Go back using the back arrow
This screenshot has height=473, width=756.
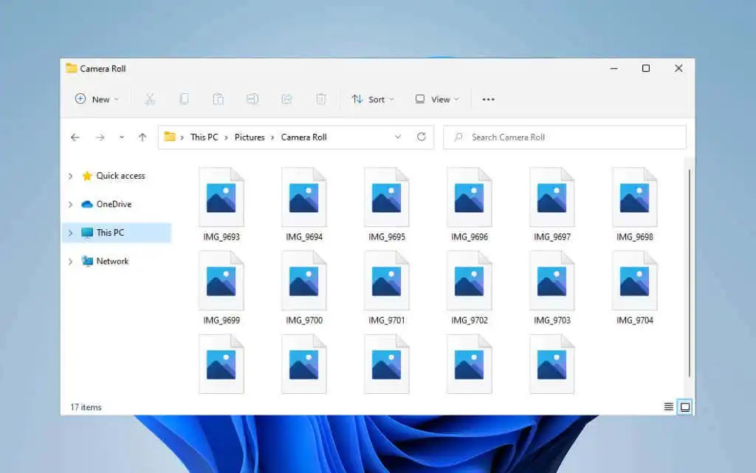pyautogui.click(x=75, y=137)
